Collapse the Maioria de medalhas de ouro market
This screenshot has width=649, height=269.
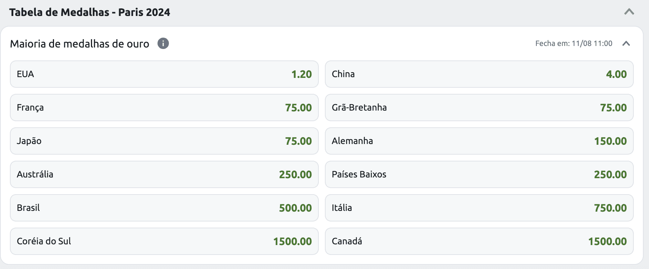pos(626,44)
